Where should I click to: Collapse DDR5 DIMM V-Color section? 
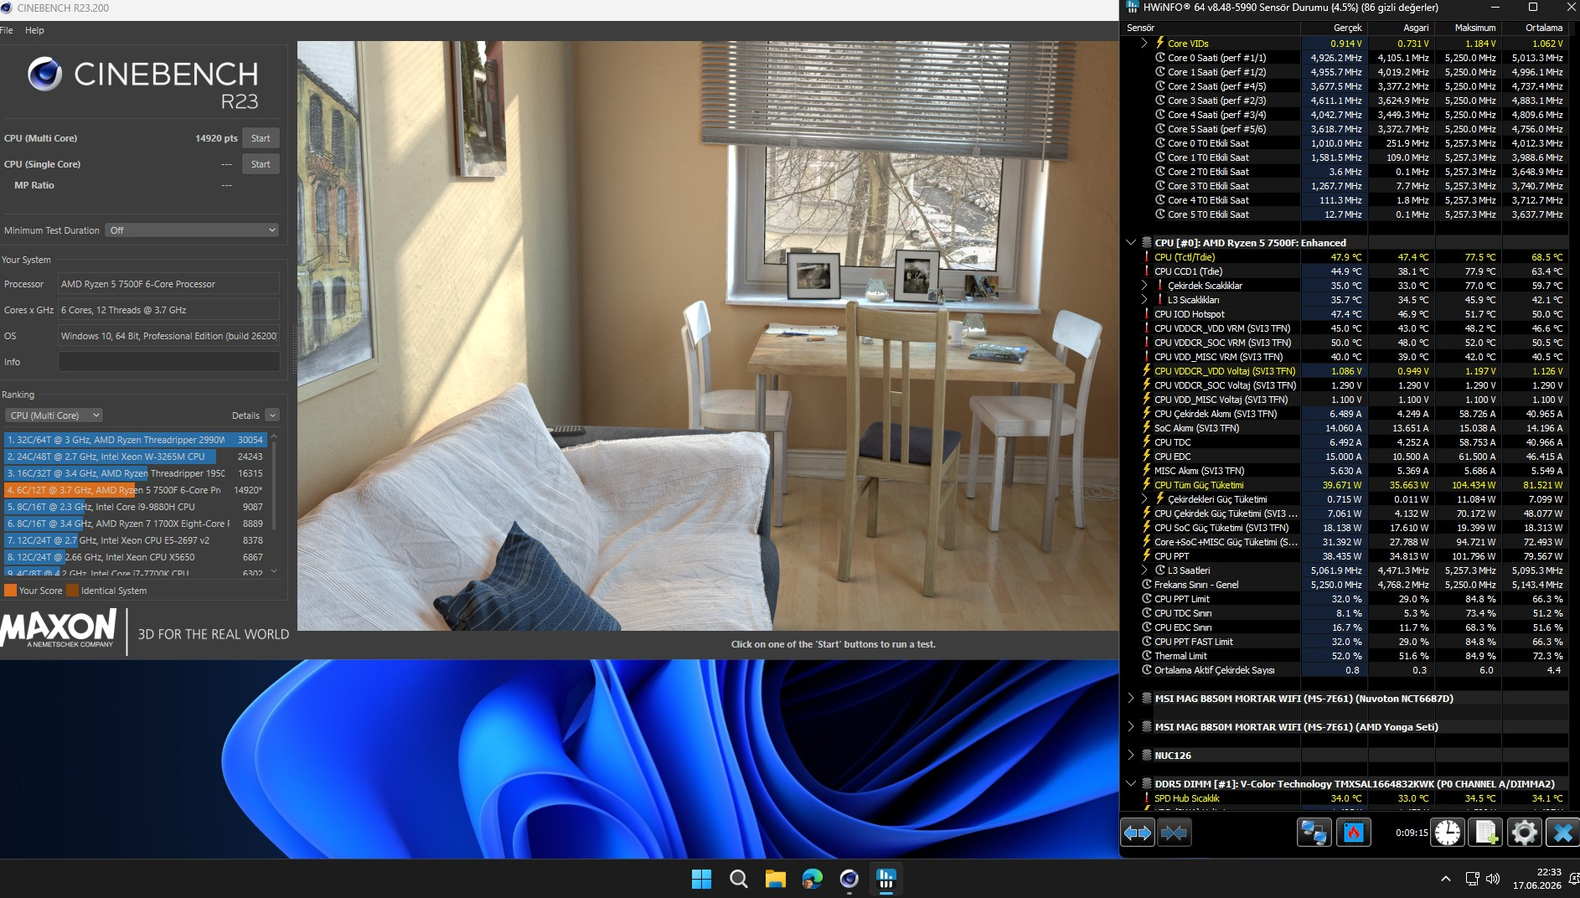(1131, 784)
